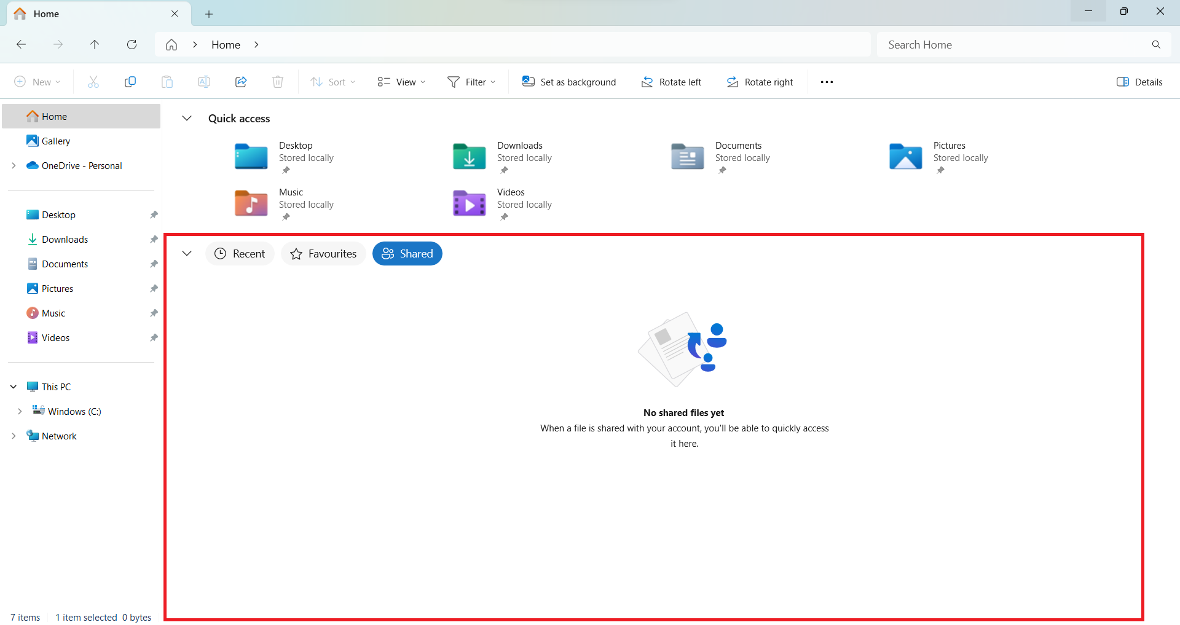
Task: Click the Rotate right icon
Action: [x=759, y=81]
